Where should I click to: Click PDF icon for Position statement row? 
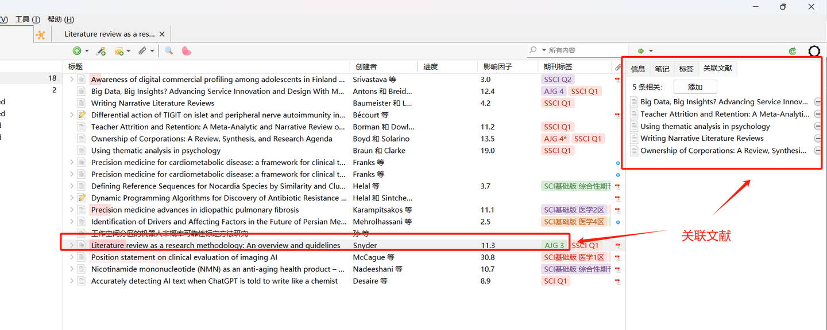coord(618,258)
